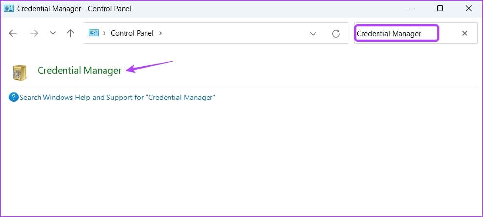Viewport: 483px width, 217px height.
Task: Expand chevron after Control Panel breadcrumb
Action: click(160, 33)
